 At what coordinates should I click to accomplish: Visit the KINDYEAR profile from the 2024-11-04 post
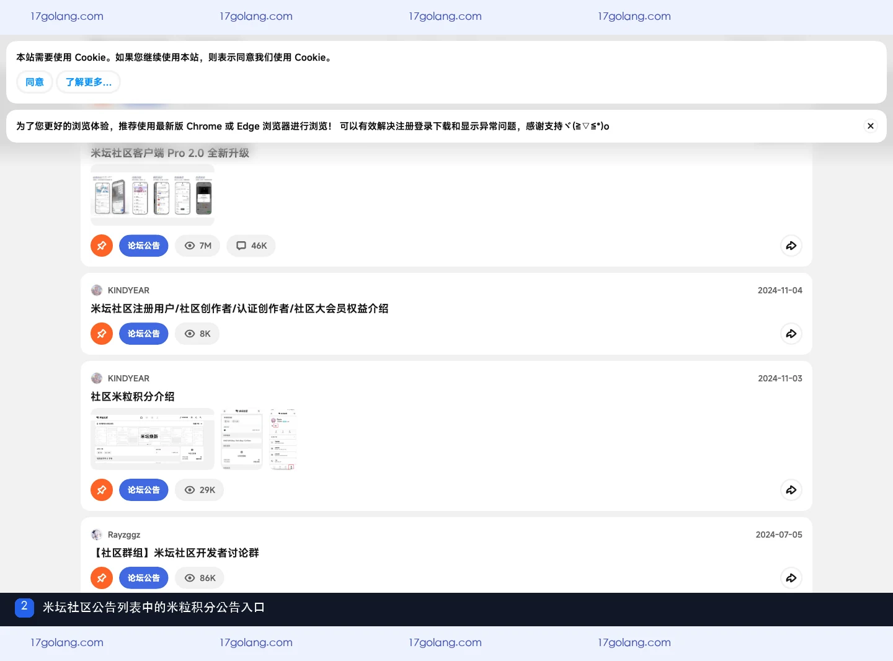pyautogui.click(x=128, y=290)
